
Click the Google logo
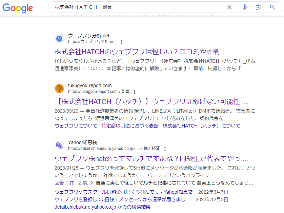[18, 8]
